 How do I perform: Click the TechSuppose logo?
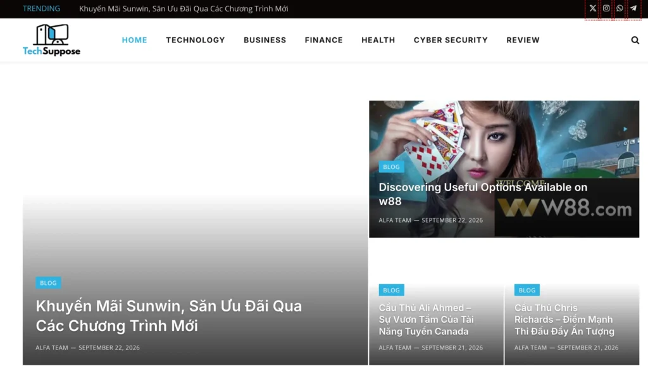point(52,40)
